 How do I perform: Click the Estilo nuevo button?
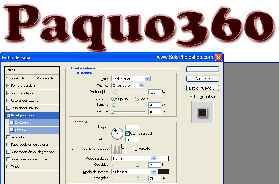coord(202,88)
